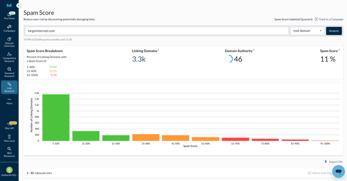Open Pro Home in the sidebar
Image resolution: width=347 pixels, height=181 pixels.
(9, 16)
